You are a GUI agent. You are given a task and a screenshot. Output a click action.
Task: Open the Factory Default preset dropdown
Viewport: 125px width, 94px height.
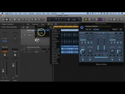coord(98,26)
